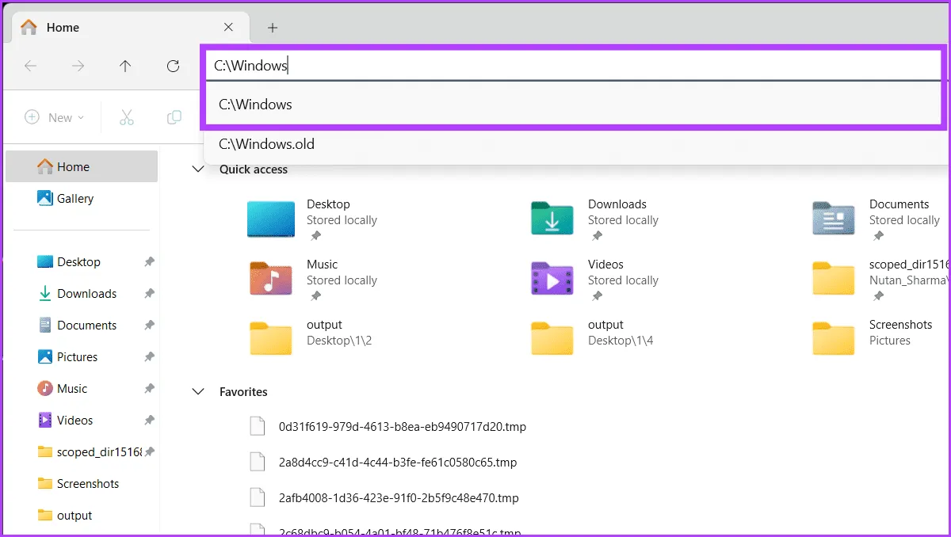951x537 pixels.
Task: Open the Music folder from the sidebar
Action: 71,388
